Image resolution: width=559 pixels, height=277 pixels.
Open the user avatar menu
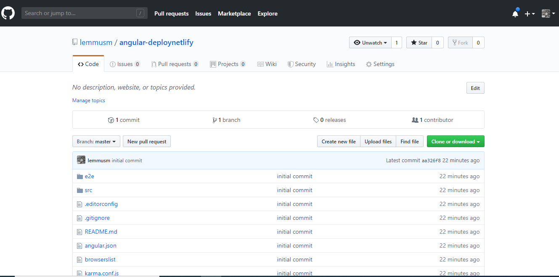pyautogui.click(x=548, y=13)
